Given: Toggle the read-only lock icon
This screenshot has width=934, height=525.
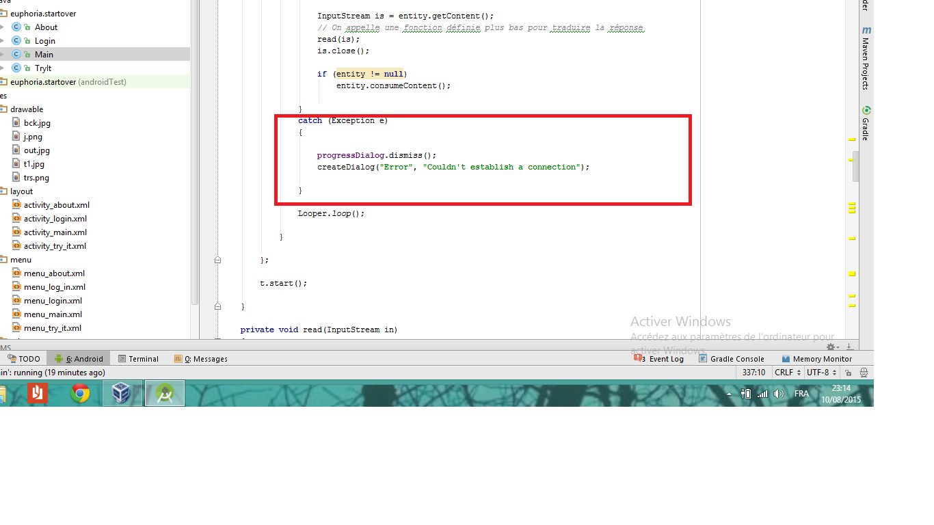Looking at the screenshot, I should tap(848, 373).
